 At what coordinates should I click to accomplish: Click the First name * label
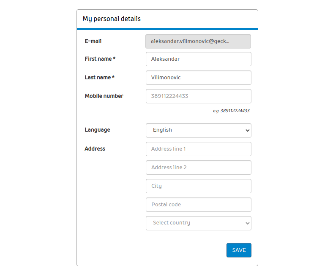click(x=100, y=59)
